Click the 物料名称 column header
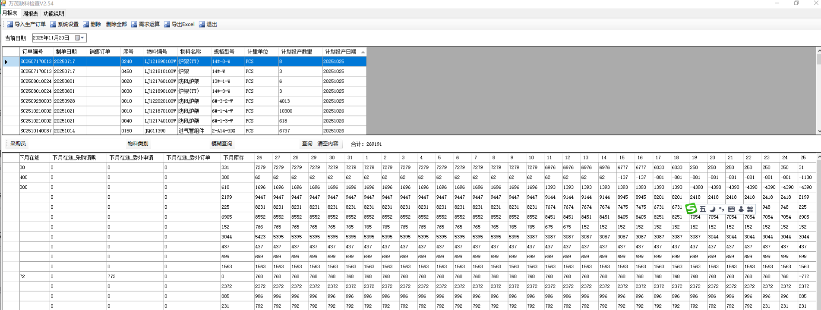Screen dimensions: 821x310 tap(194, 52)
